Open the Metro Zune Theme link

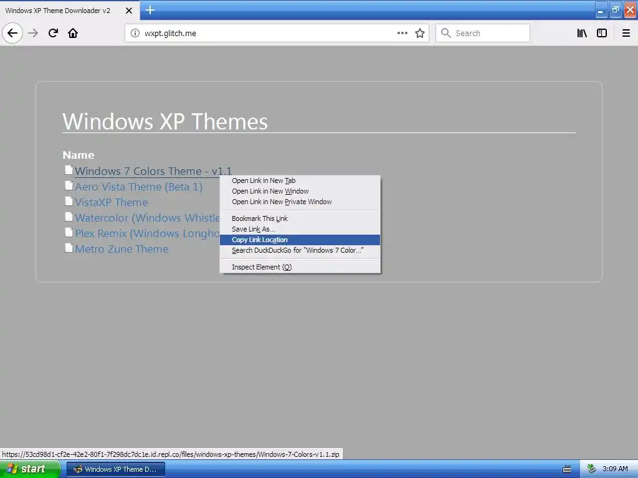pyautogui.click(x=121, y=249)
